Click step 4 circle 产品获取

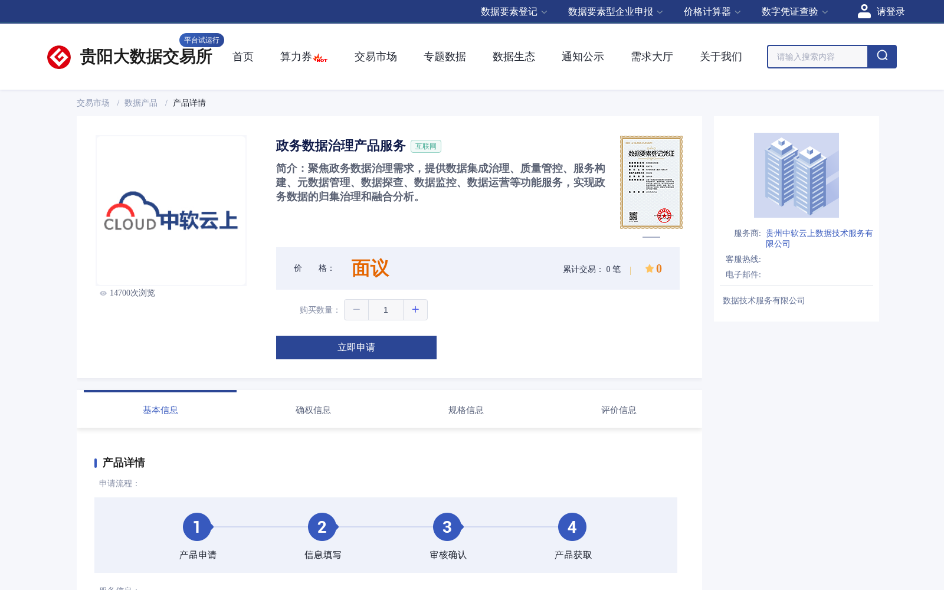[x=572, y=527]
